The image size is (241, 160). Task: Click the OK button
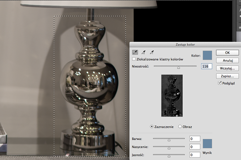[x=227, y=53]
